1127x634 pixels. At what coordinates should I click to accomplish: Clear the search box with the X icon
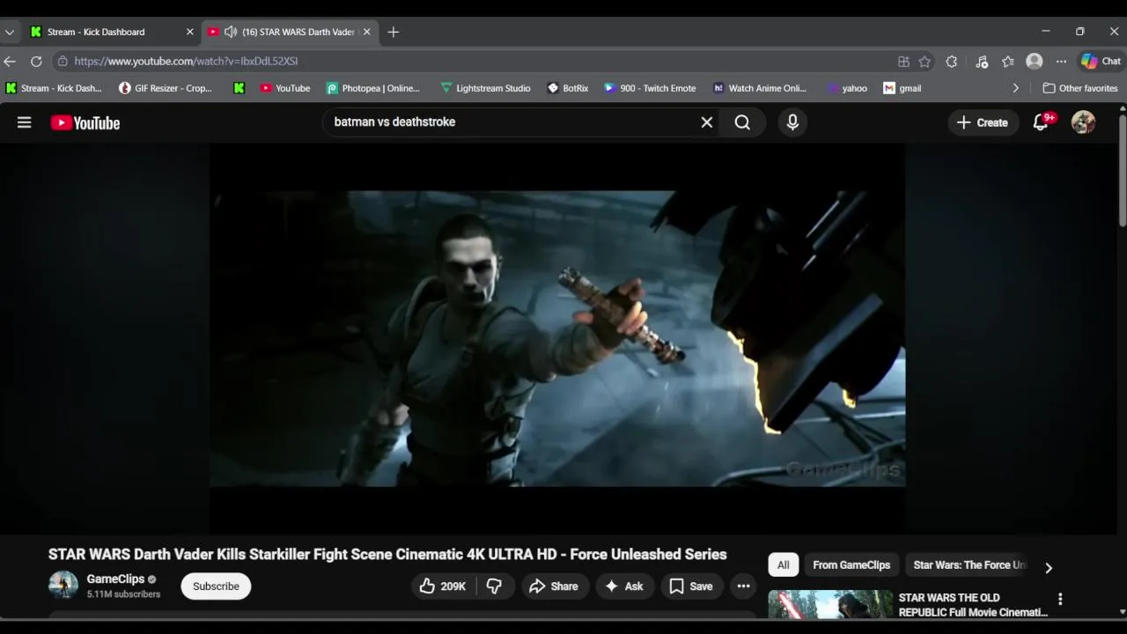706,122
